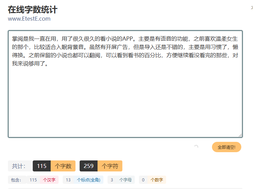Click the 个汉字 label
Screen dimensions: 253x189
tap(49, 180)
